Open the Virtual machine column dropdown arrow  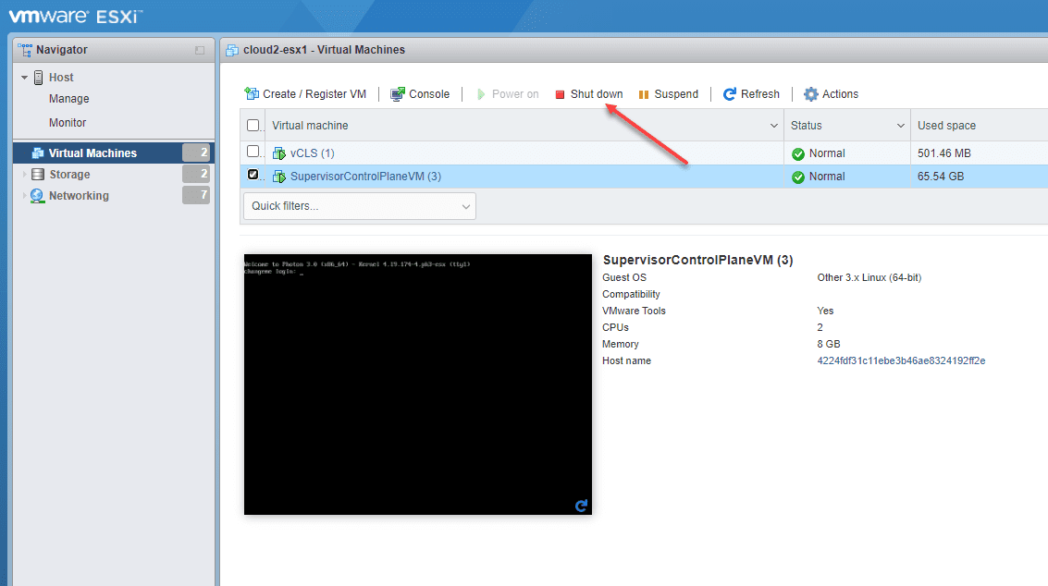pyautogui.click(x=774, y=126)
